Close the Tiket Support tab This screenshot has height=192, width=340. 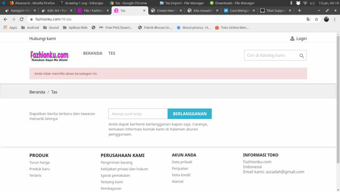pos(290,11)
